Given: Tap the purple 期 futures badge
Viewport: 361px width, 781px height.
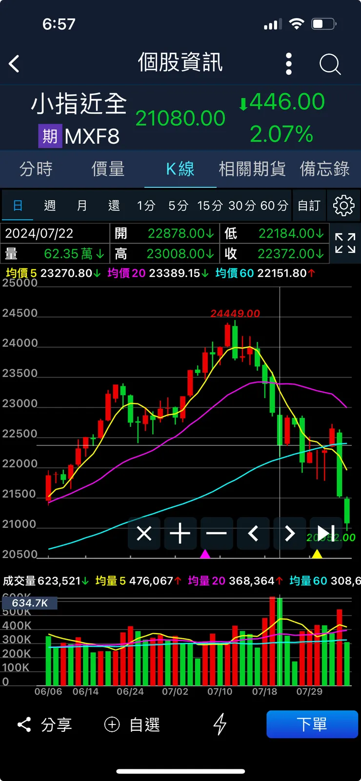Looking at the screenshot, I should (x=50, y=136).
